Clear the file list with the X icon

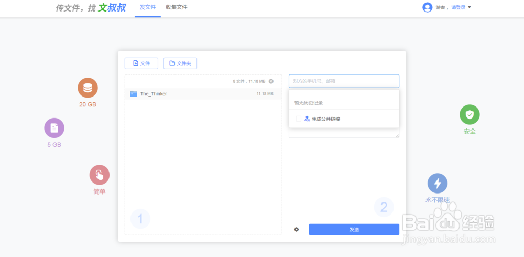[271, 81]
